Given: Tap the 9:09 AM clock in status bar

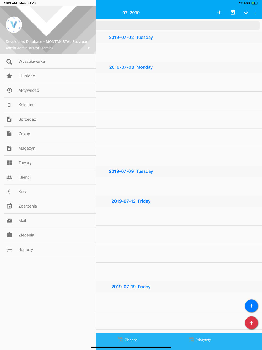Looking at the screenshot, I should point(10,3).
